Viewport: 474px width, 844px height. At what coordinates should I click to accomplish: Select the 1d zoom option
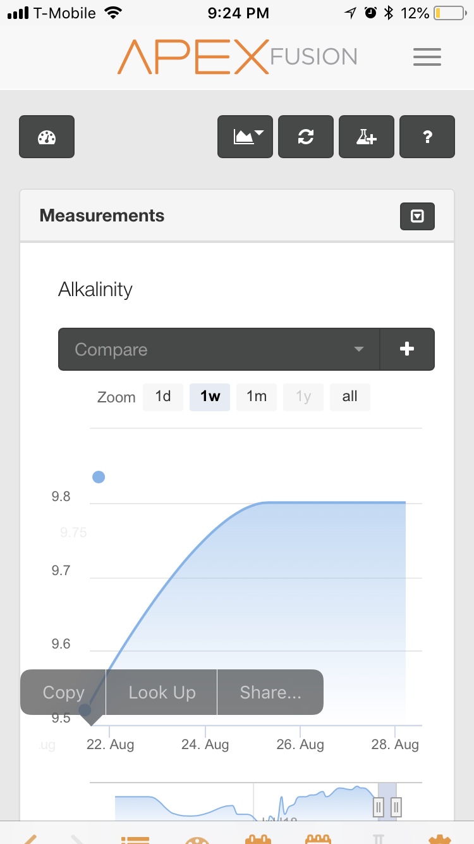(163, 397)
